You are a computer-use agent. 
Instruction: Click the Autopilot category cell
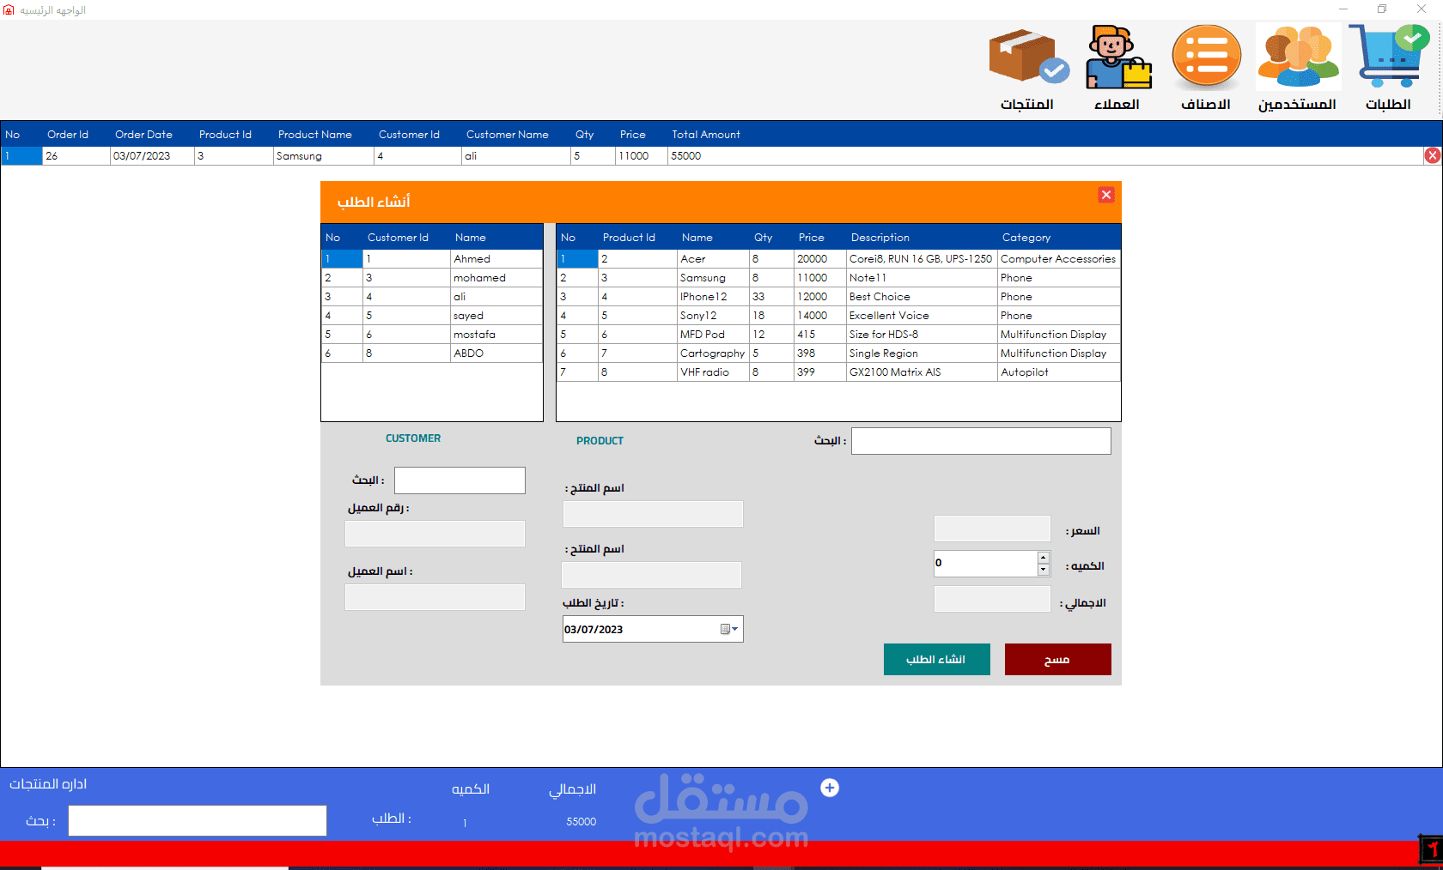[1058, 372]
